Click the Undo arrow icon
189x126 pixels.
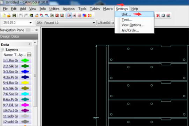coord(21,15)
